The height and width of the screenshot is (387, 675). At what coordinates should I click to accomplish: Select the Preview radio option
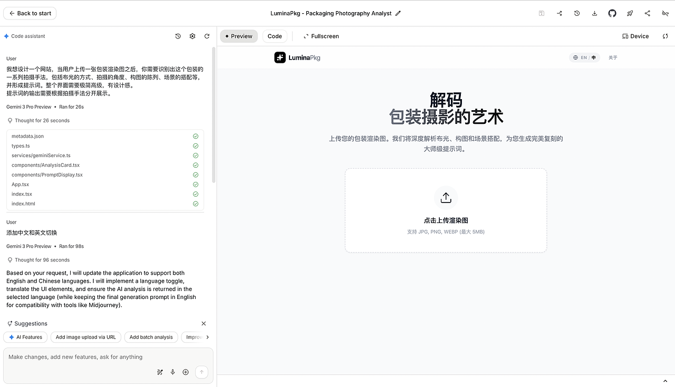click(x=238, y=36)
